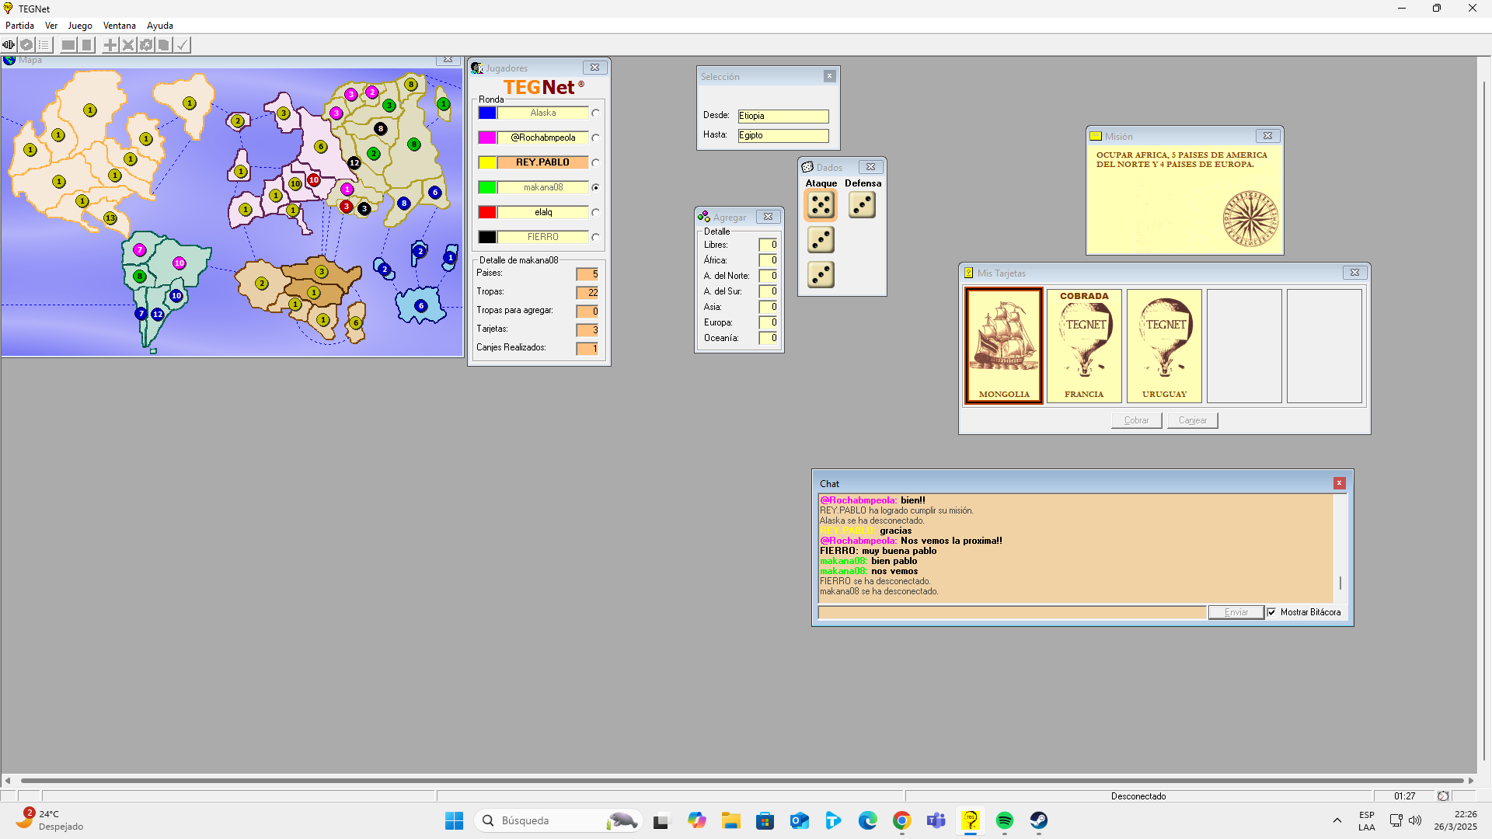Screen dimensions: 1492x839
Task: Close the Chat window
Action: 1339,483
